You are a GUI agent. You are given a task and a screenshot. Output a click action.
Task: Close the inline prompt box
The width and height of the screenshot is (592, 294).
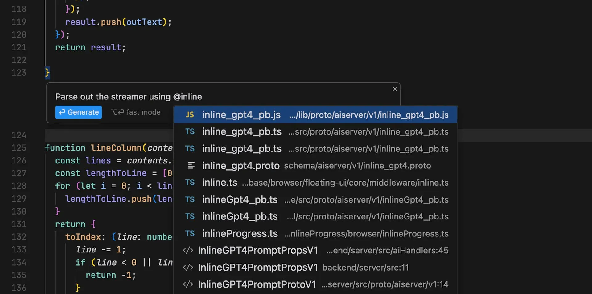(x=394, y=89)
